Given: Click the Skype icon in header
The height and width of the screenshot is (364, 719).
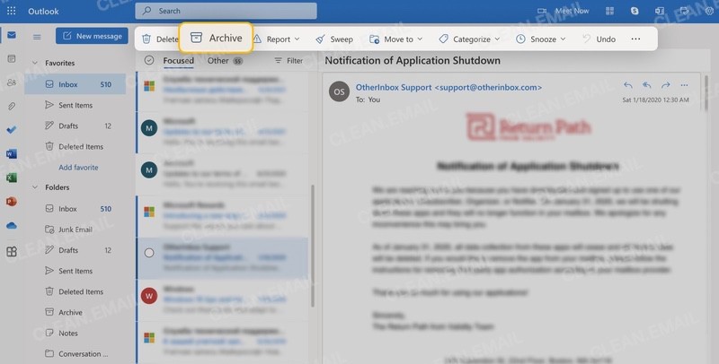Looking at the screenshot, I should point(635,11).
